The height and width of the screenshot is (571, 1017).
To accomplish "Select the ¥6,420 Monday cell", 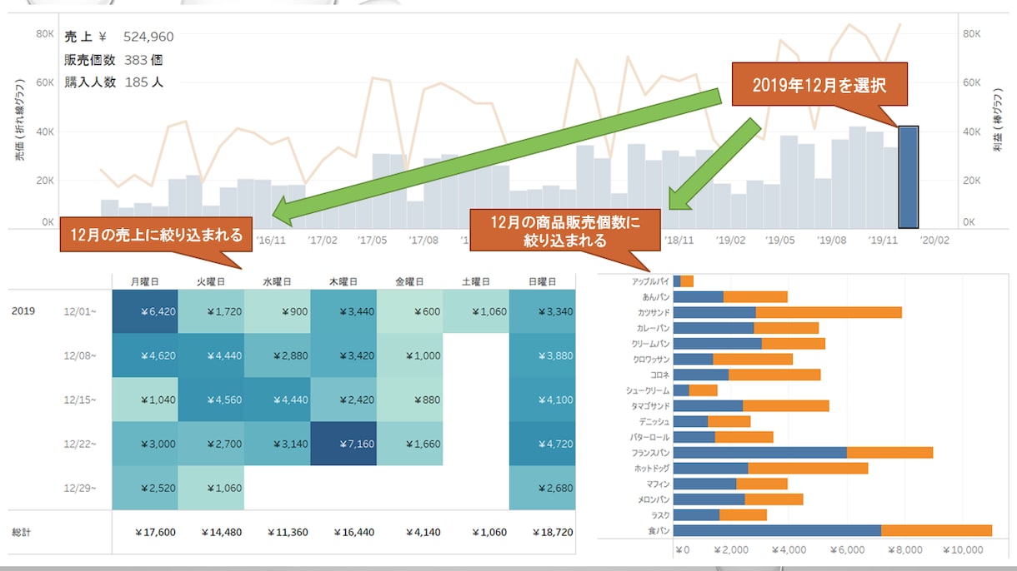I will click(x=145, y=311).
